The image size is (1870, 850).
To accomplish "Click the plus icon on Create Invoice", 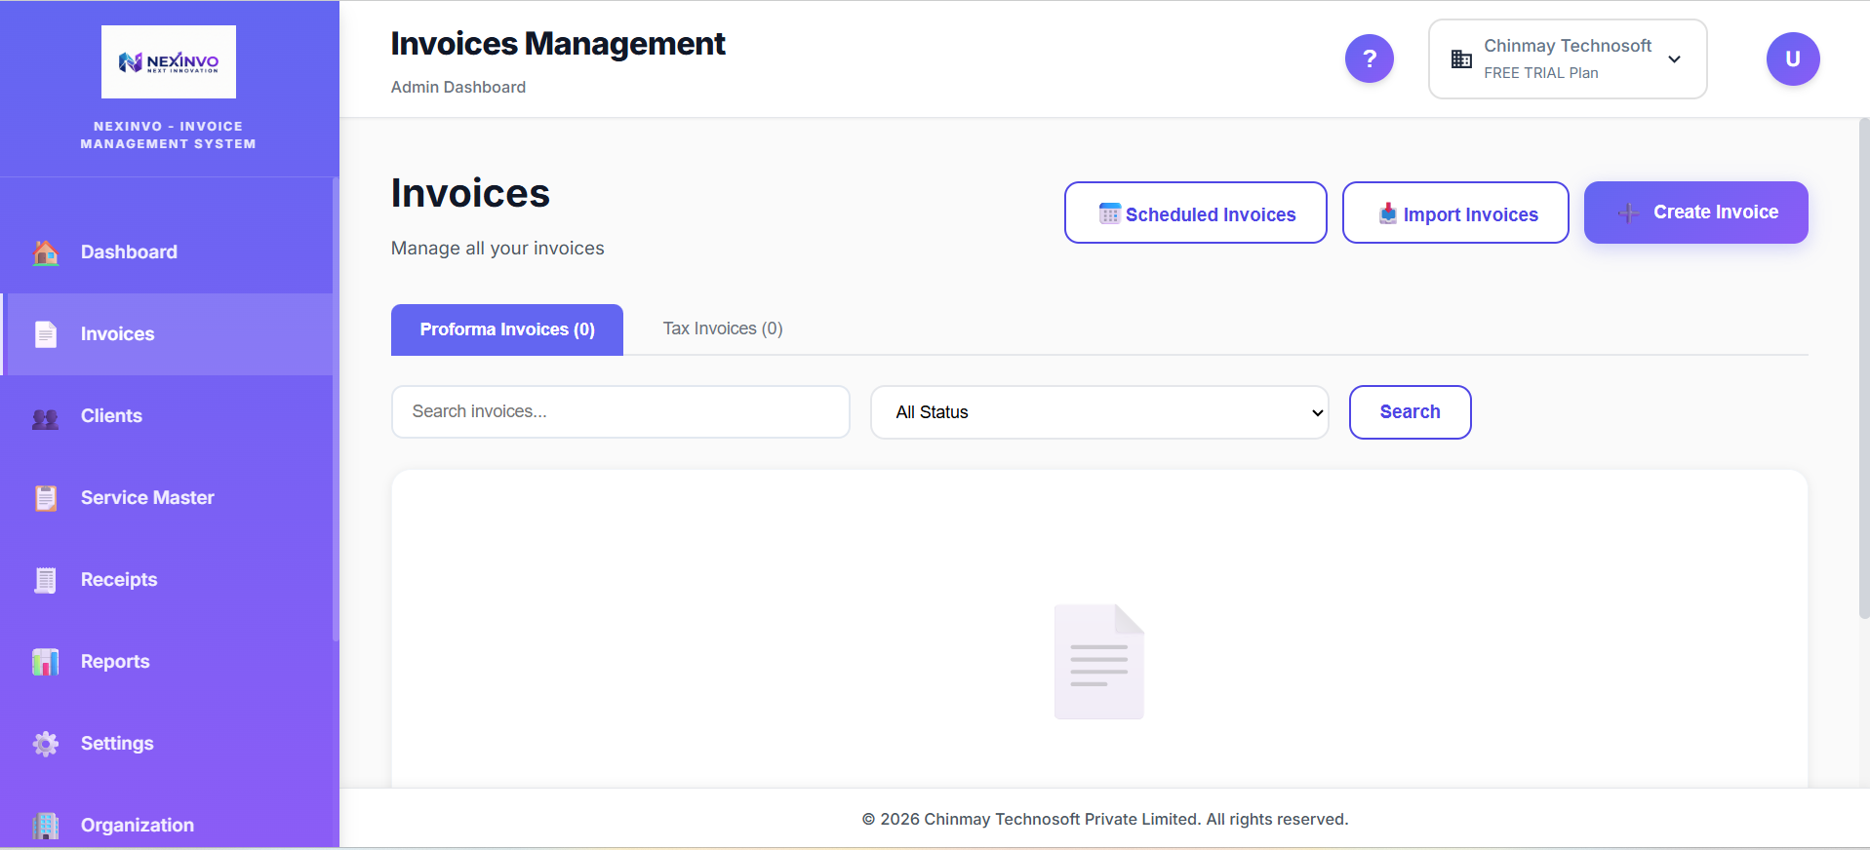I will point(1628,212).
